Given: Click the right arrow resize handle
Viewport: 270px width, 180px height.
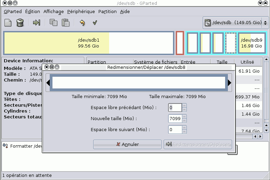Looking at the screenshot, I should click(230, 83).
